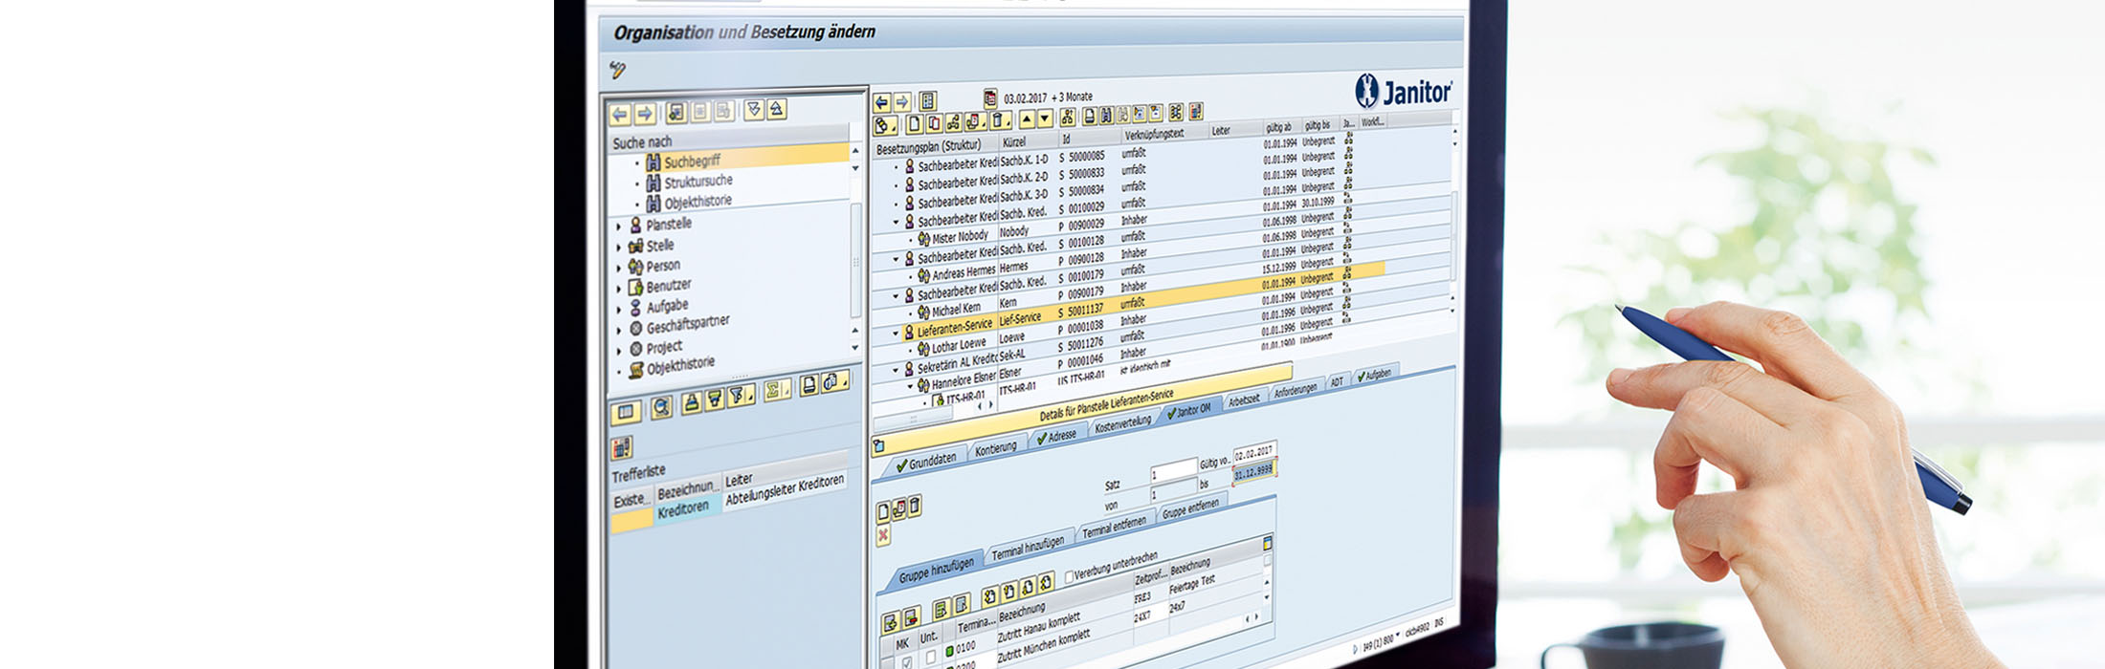Viewport: 2105px width, 669px height.
Task: Expand the Person node in search tree
Action: point(619,269)
